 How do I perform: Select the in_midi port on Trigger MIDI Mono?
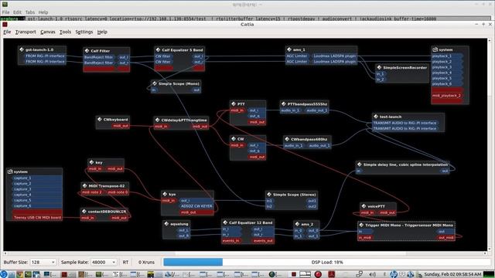coord(365,237)
